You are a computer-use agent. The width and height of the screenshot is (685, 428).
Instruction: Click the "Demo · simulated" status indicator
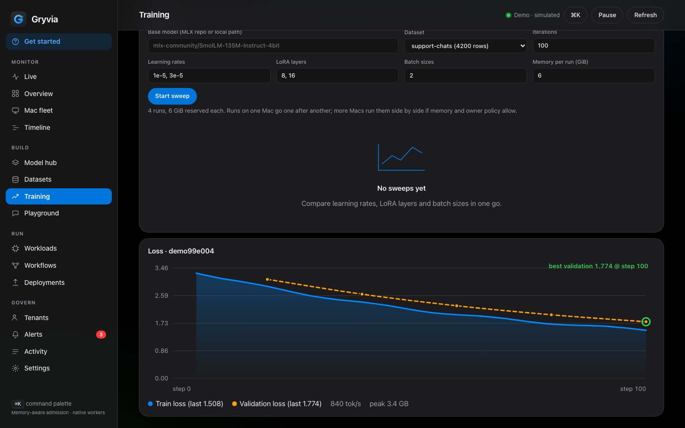tap(532, 15)
